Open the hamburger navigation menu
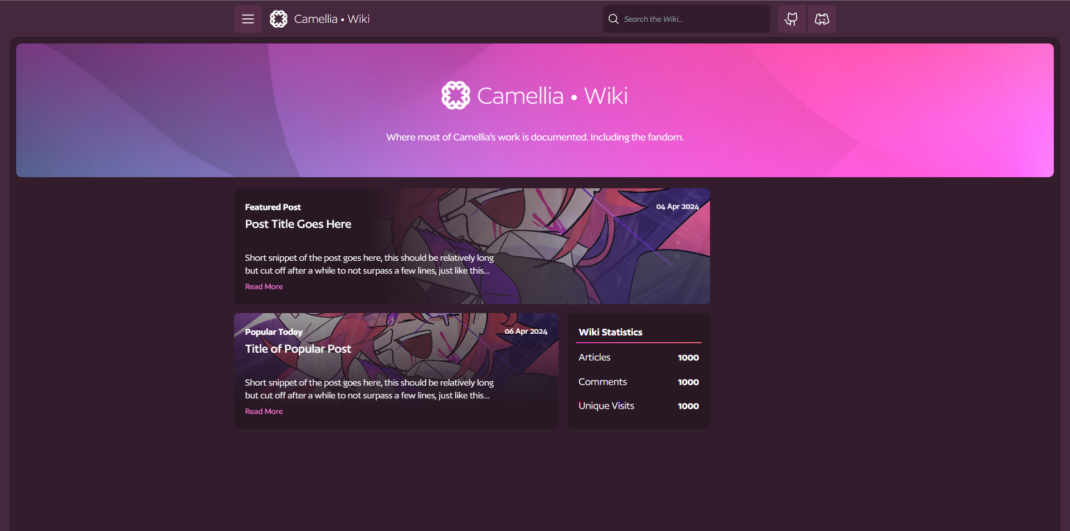Viewport: 1070px width, 531px height. [248, 19]
